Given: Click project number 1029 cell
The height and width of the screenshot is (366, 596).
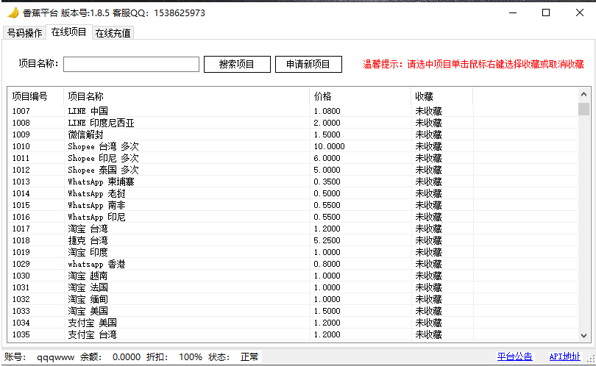Looking at the screenshot, I should [x=21, y=264].
